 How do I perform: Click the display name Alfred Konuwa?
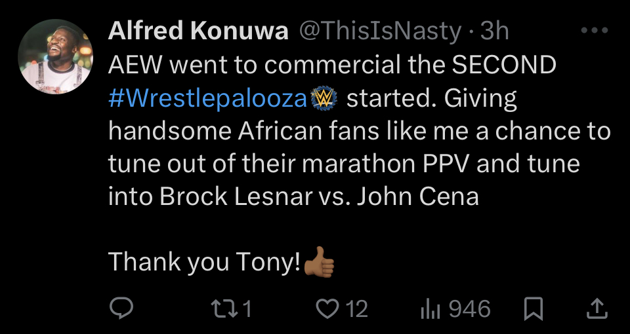point(198,31)
